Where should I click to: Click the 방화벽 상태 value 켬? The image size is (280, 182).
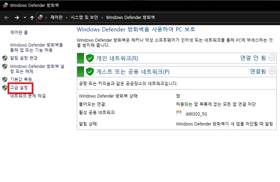tap(178, 96)
